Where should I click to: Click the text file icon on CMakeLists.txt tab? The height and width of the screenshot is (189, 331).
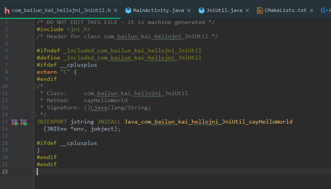coord(260,10)
